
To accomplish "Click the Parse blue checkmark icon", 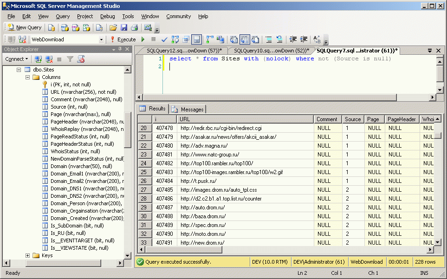I will click(164, 39).
